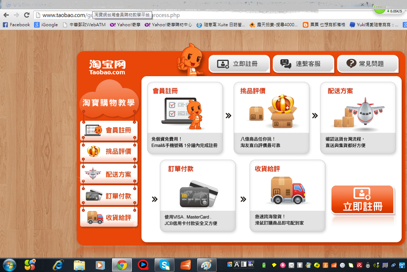Click the red Avira tray icon
This screenshot has height=272, width=407.
[359, 265]
